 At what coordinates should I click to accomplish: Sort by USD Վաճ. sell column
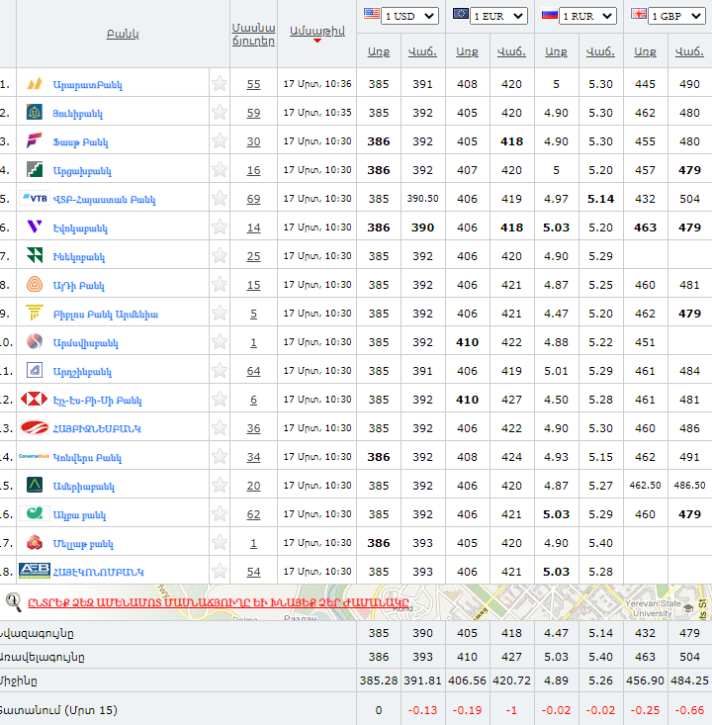pos(422,51)
